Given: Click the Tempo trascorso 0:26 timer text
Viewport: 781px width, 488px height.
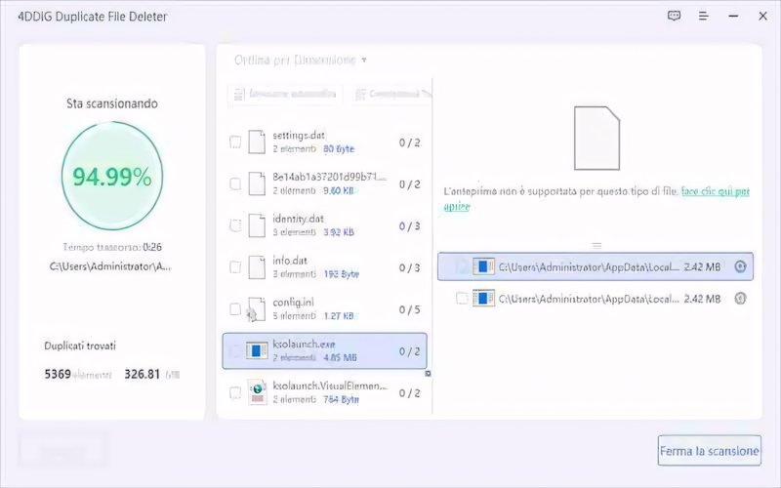Looking at the screenshot, I should pos(112,247).
